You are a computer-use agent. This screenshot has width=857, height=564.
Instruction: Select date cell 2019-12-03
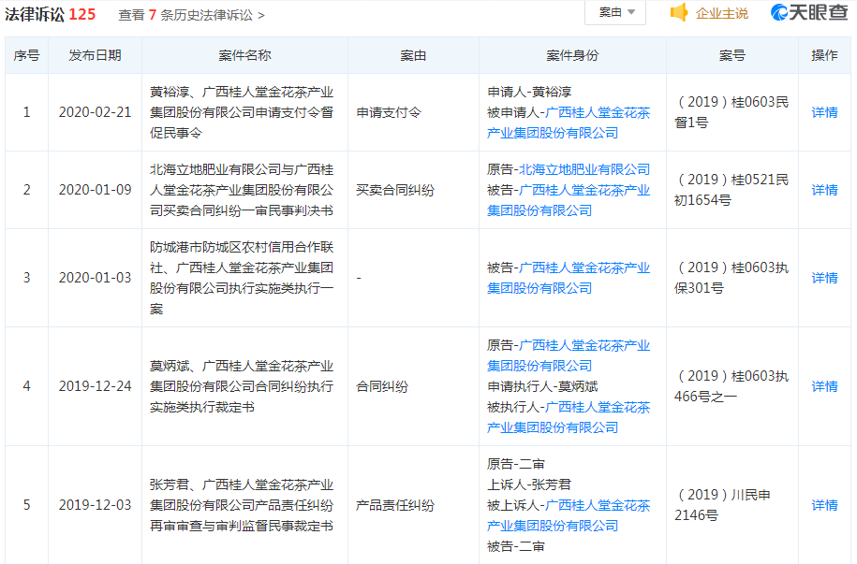click(96, 505)
